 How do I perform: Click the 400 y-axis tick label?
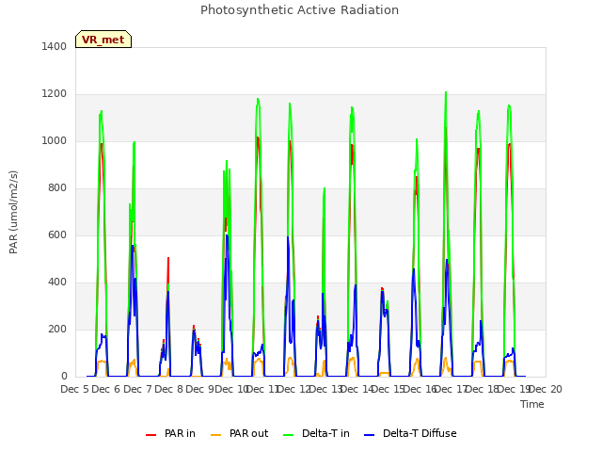click(x=57, y=282)
